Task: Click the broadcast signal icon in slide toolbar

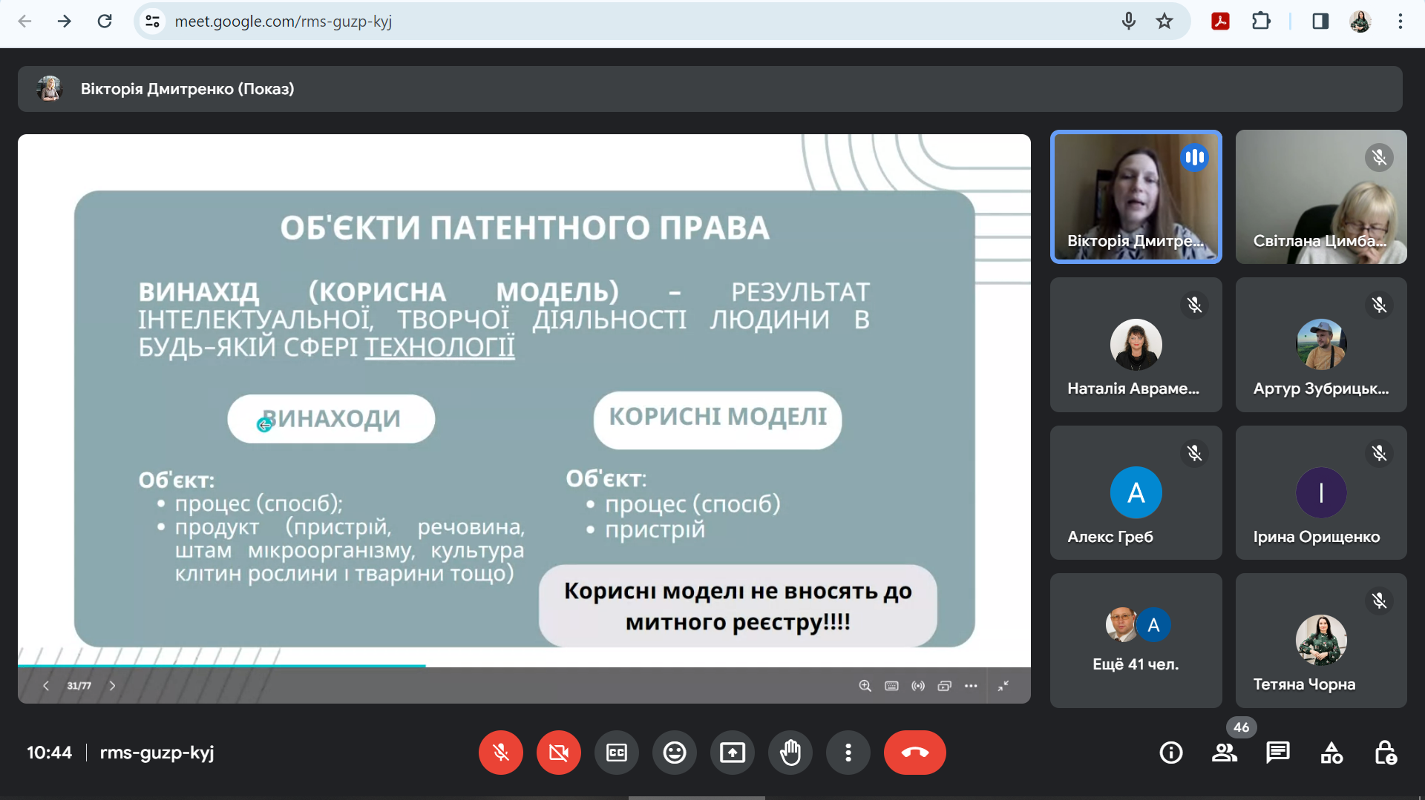Action: [x=918, y=686]
